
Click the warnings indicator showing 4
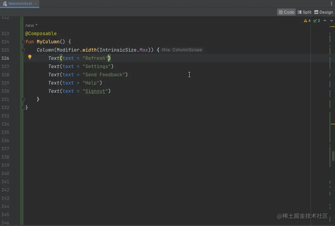click(x=307, y=21)
